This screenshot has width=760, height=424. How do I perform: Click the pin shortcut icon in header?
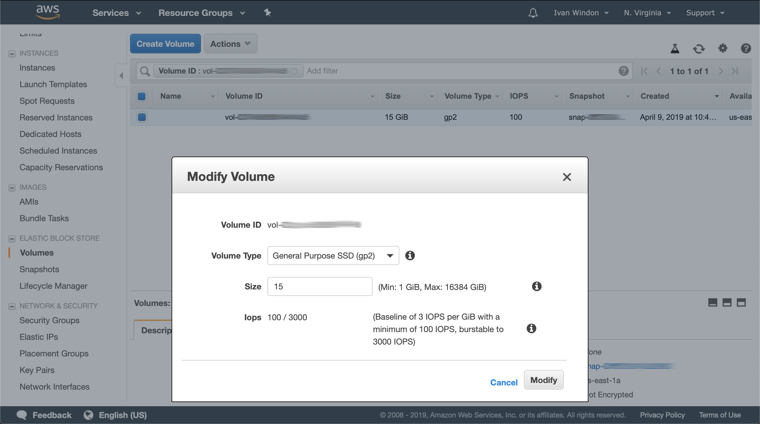click(x=267, y=12)
